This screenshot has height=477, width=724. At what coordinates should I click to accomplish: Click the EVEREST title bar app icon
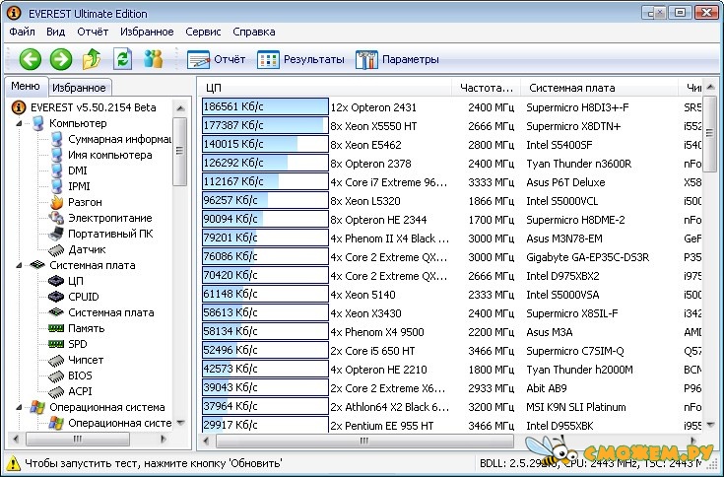[x=14, y=13]
